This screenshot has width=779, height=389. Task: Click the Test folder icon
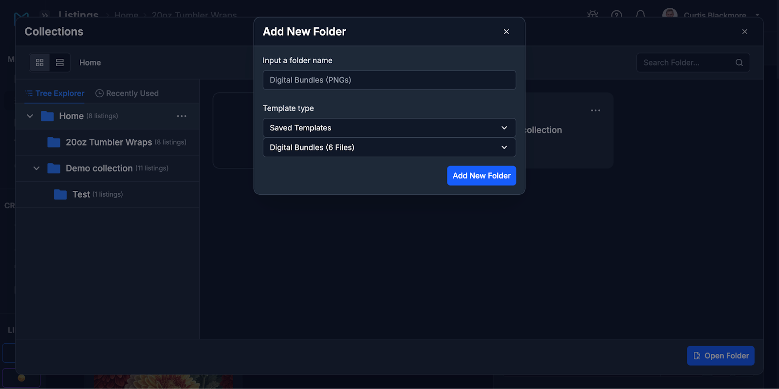point(60,194)
